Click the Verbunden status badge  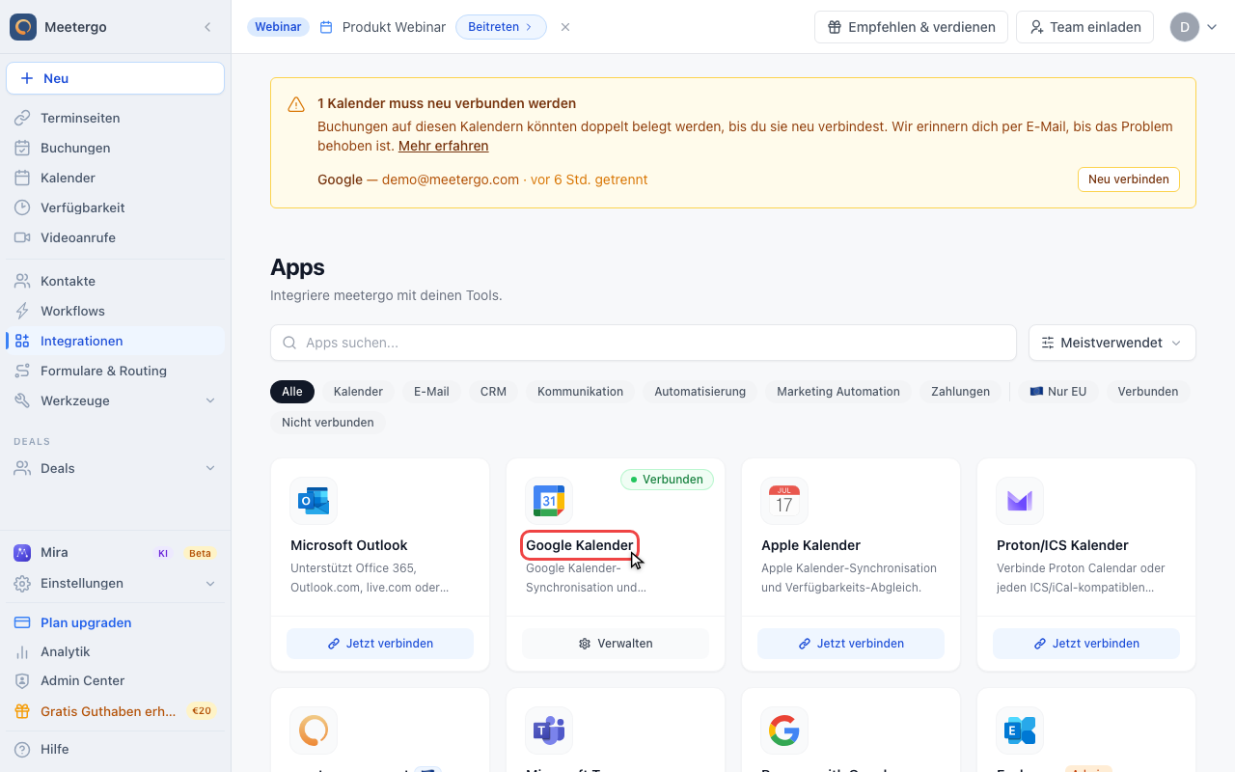coord(667,480)
